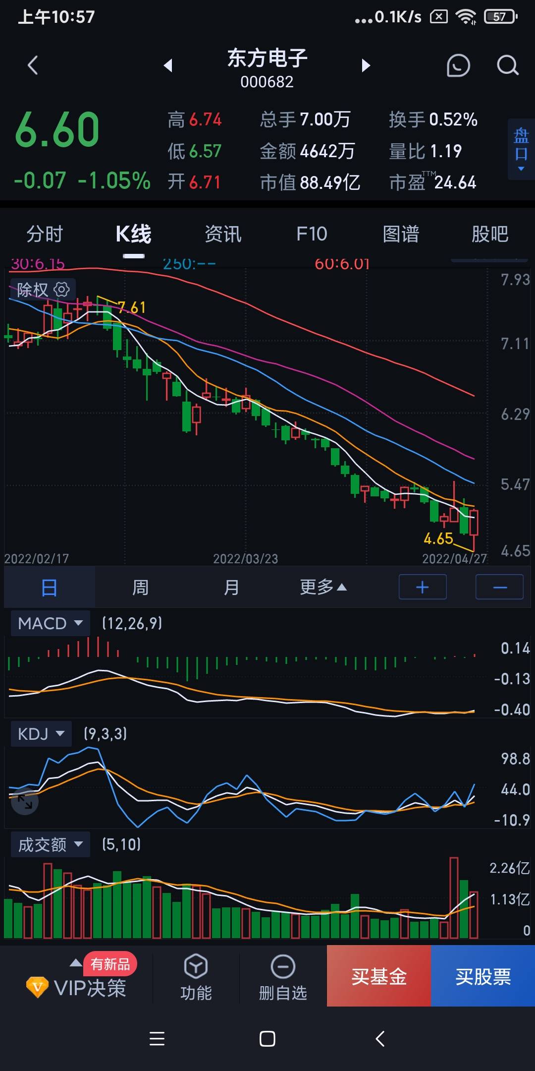
Task: Tap the 金额 4642万 value
Action: (327, 151)
